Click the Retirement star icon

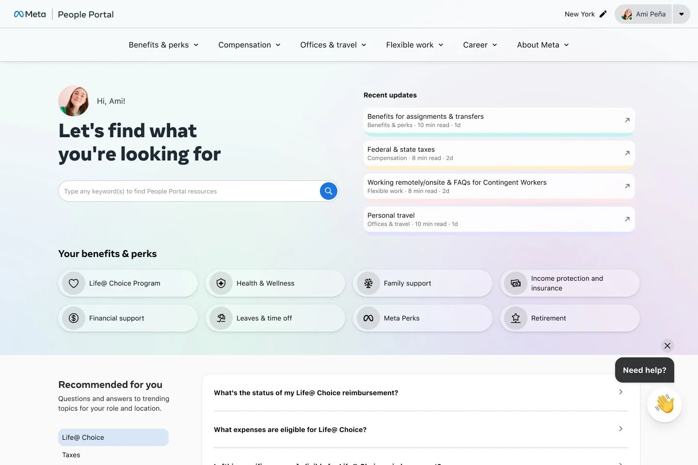[x=516, y=318]
